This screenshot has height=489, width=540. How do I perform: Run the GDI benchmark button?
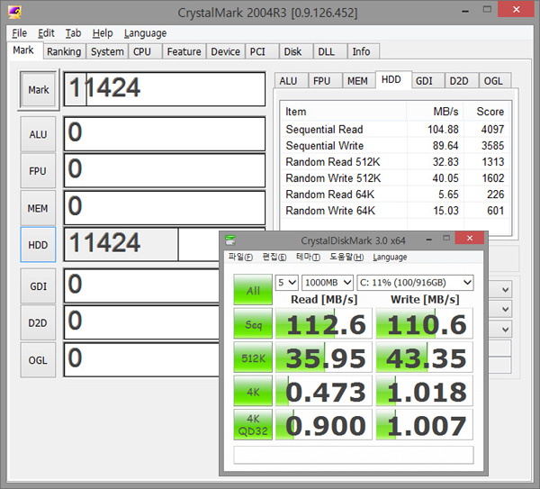38,286
